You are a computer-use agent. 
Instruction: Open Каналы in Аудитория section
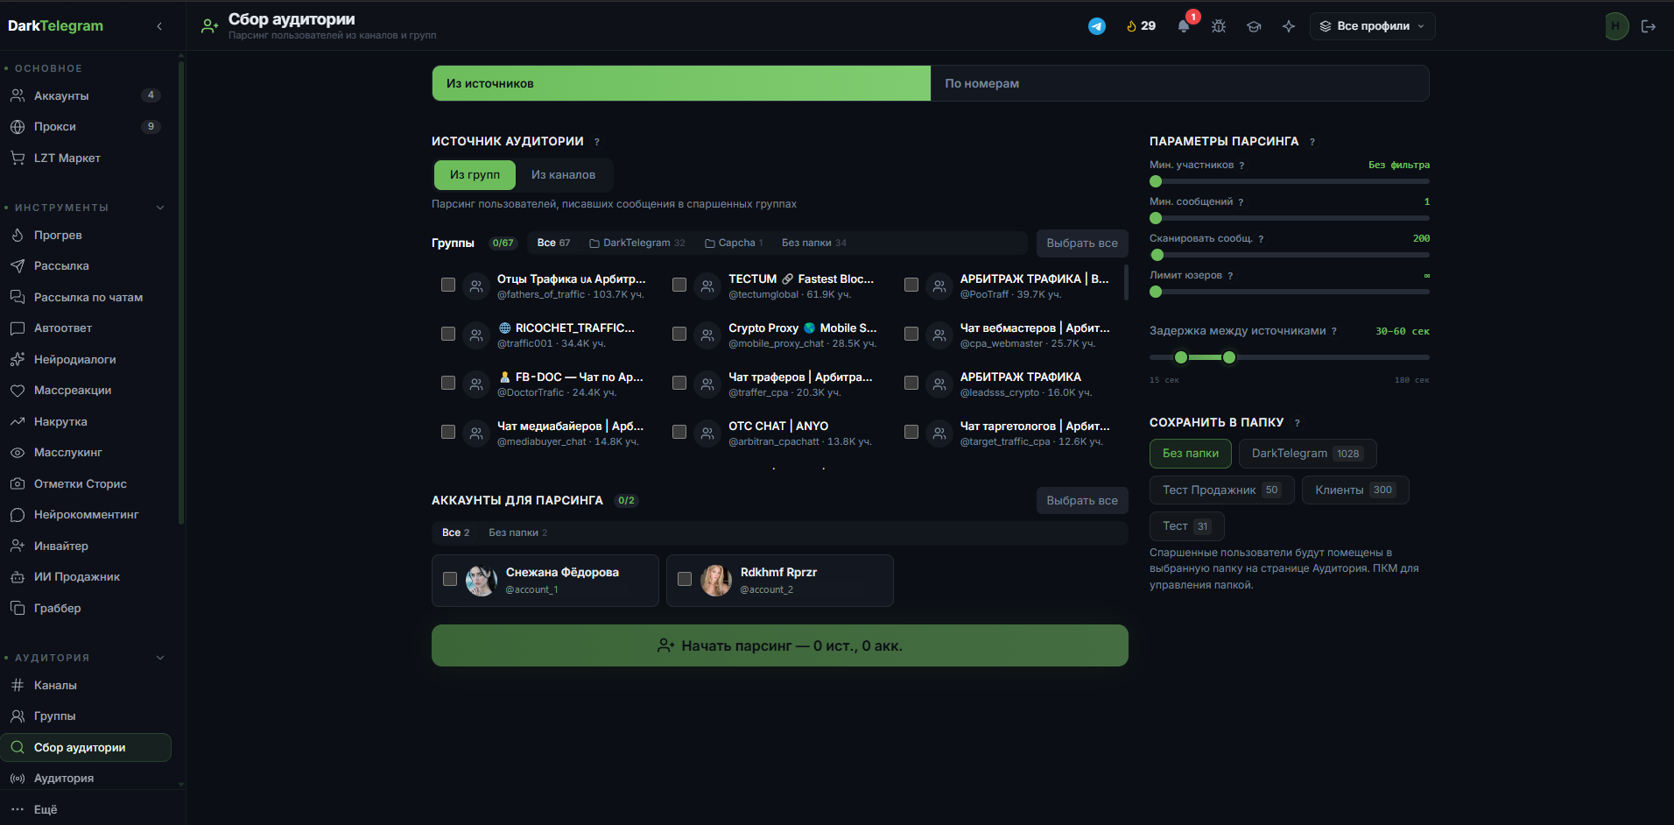coord(86,685)
